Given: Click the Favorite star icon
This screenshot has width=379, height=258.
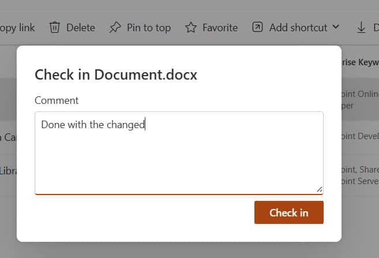Looking at the screenshot, I should [191, 28].
